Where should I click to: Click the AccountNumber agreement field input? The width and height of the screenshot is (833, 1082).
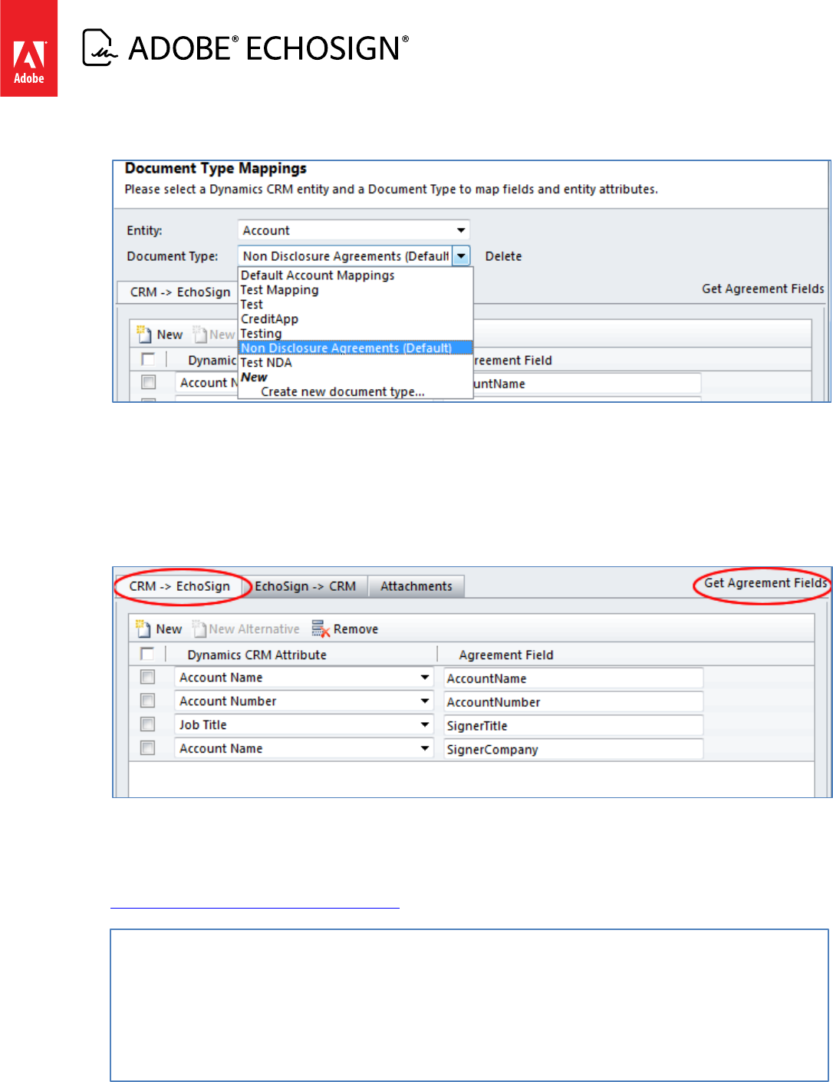pos(573,702)
